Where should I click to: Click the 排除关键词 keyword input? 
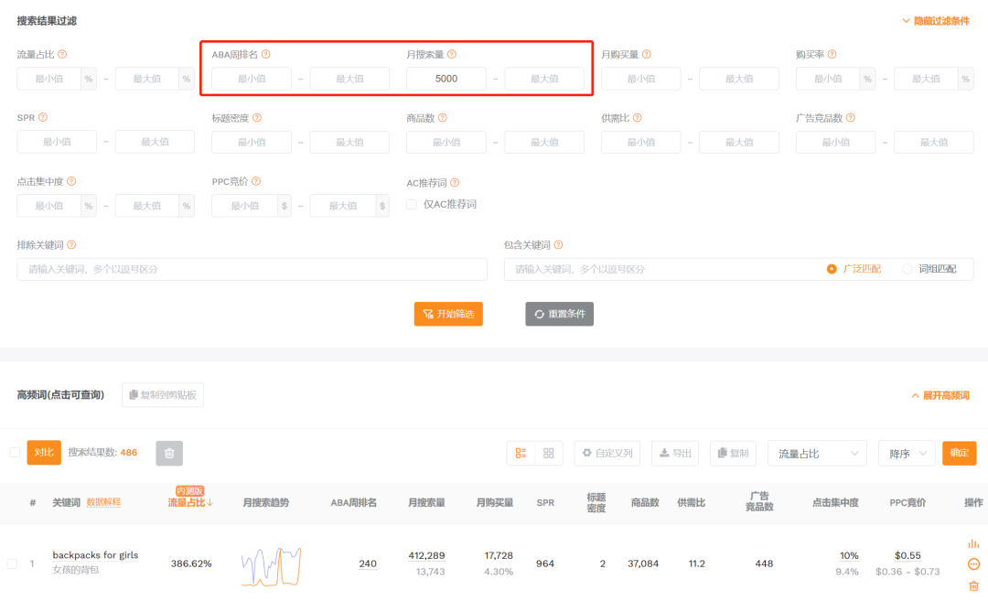pyautogui.click(x=252, y=269)
